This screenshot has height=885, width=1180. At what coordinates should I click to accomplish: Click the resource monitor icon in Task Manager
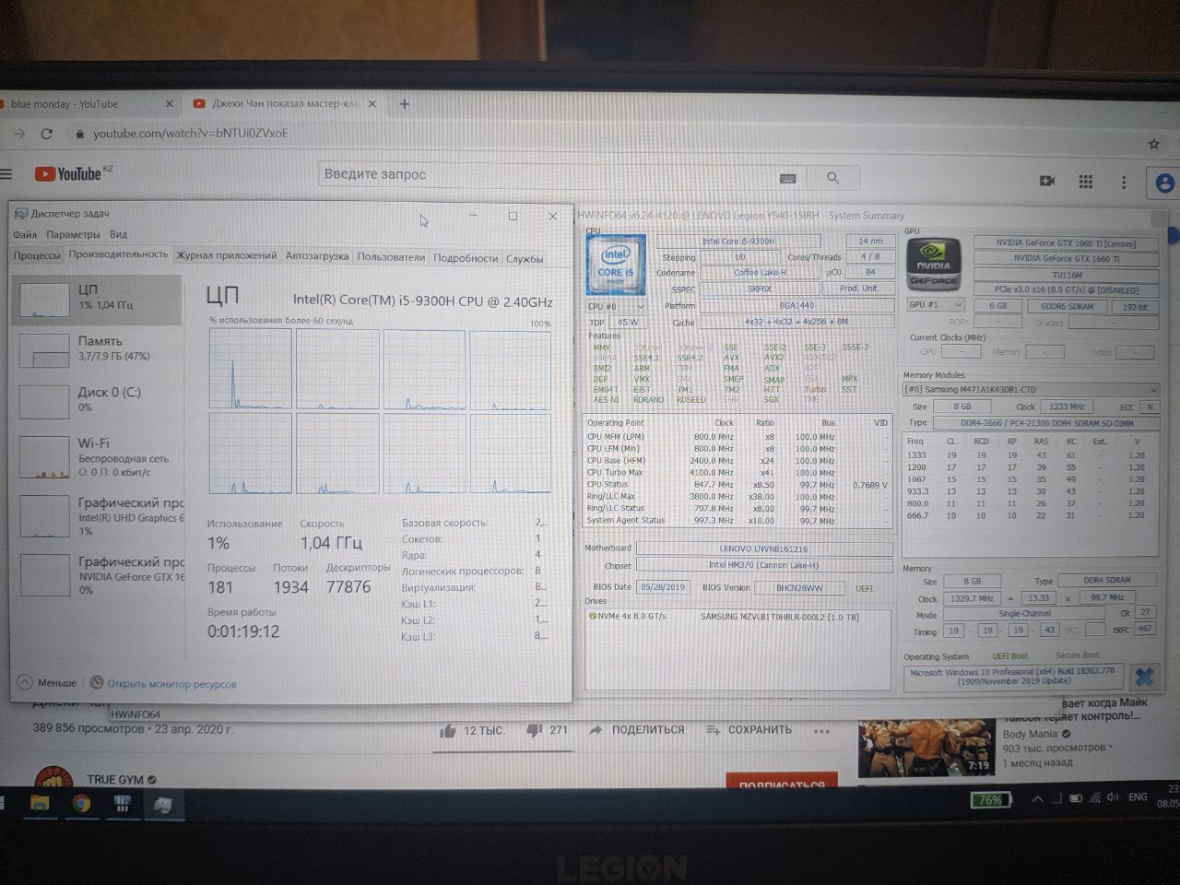pos(96,683)
